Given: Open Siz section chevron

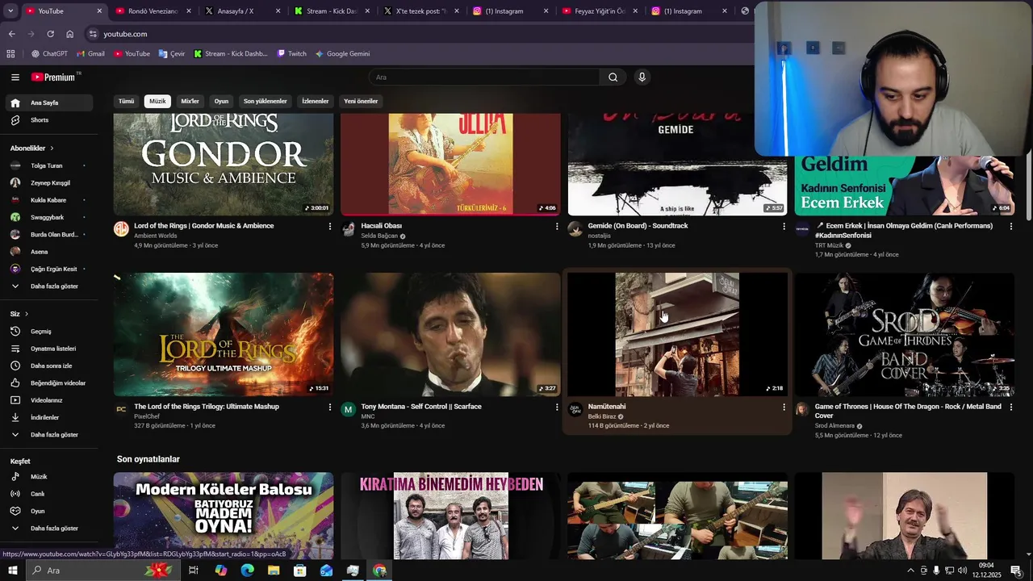Looking at the screenshot, I should point(26,314).
